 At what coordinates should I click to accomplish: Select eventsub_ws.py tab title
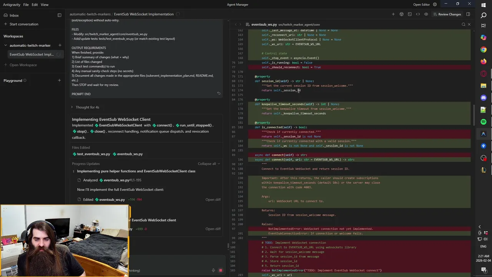(x=264, y=25)
